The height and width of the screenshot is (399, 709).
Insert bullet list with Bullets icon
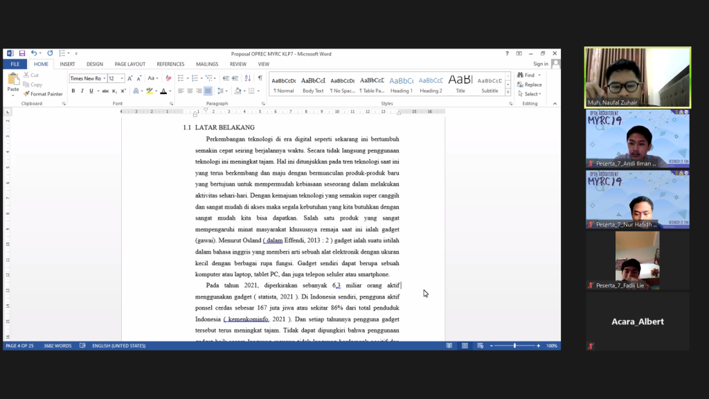point(181,78)
